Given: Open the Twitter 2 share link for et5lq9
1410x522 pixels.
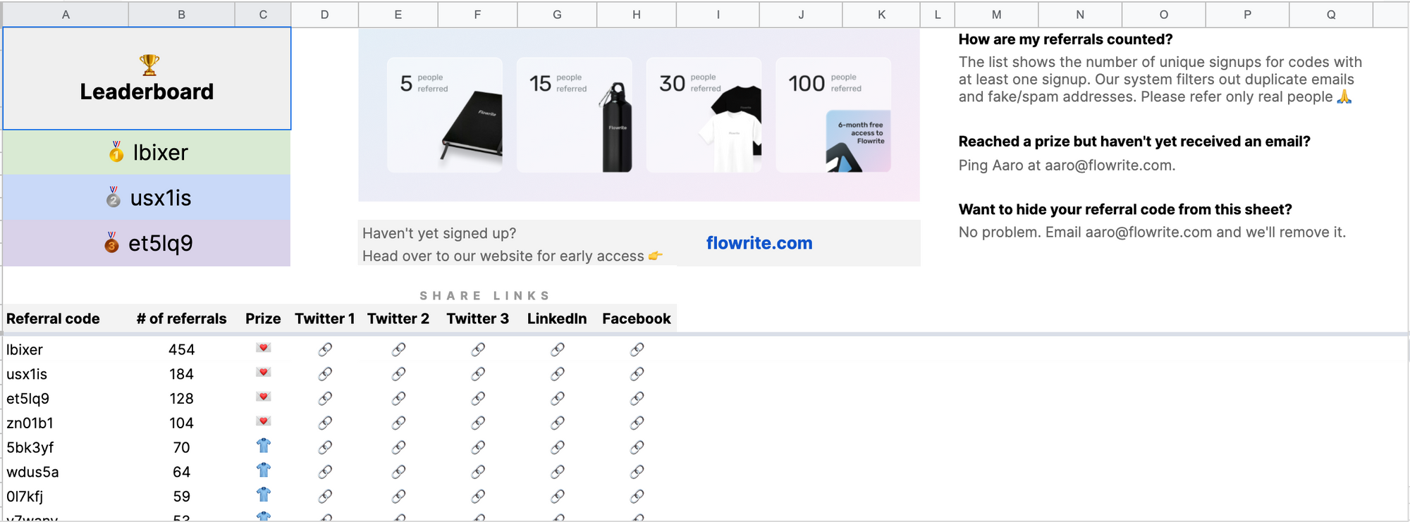Looking at the screenshot, I should [x=398, y=399].
